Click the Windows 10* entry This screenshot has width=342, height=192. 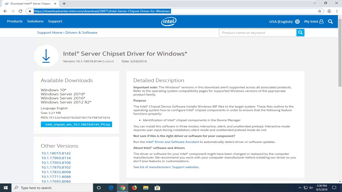click(53, 90)
